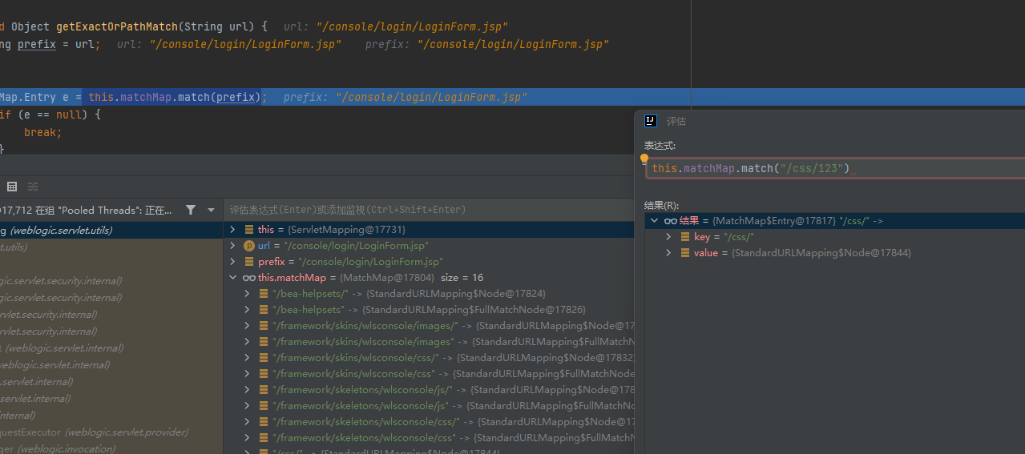The width and height of the screenshot is (1025, 454).
Task: Click the yellow lightbulb by expression field
Action: coord(644,159)
